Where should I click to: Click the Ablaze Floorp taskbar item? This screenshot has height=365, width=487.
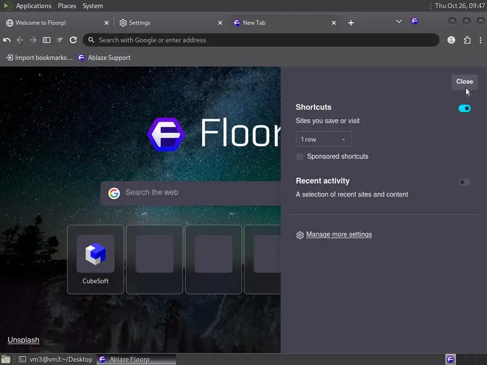click(136, 359)
